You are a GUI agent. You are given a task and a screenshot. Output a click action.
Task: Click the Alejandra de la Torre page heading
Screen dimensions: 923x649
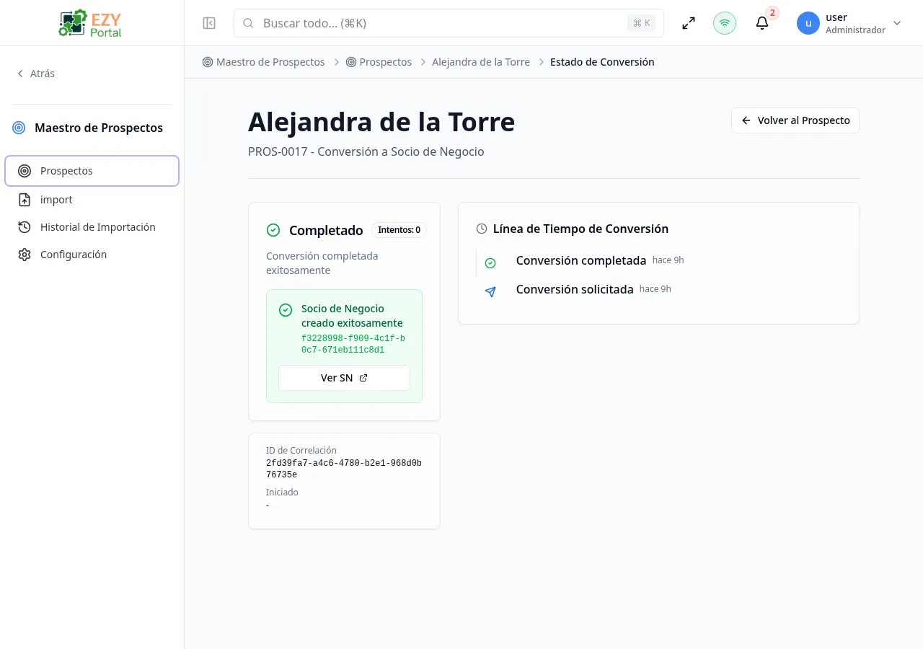381,122
